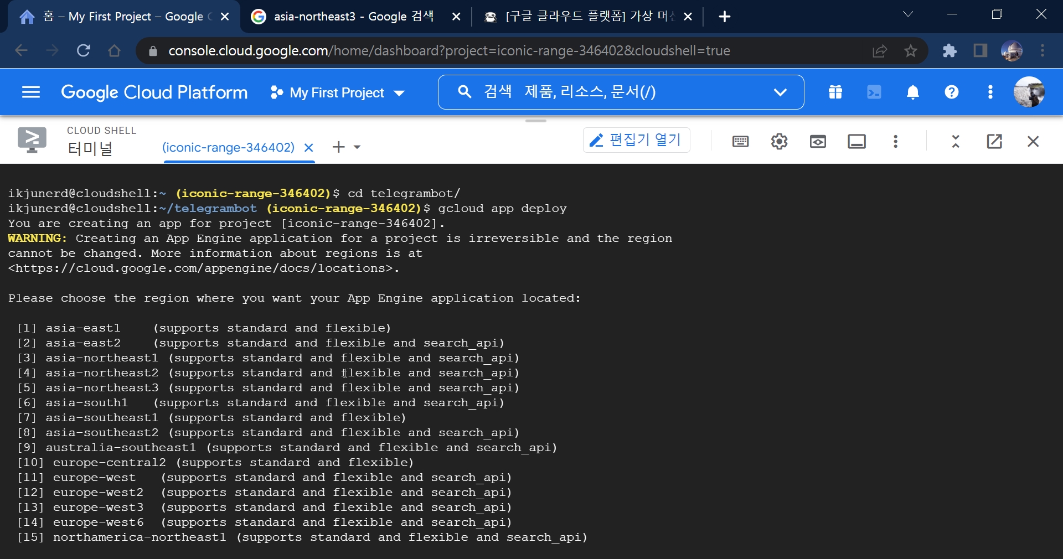The height and width of the screenshot is (559, 1063).
Task: Expand the new-tab project dropdown arrow
Action: 357,147
